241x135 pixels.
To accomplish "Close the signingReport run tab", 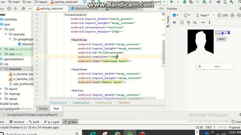I will pos(60,115).
